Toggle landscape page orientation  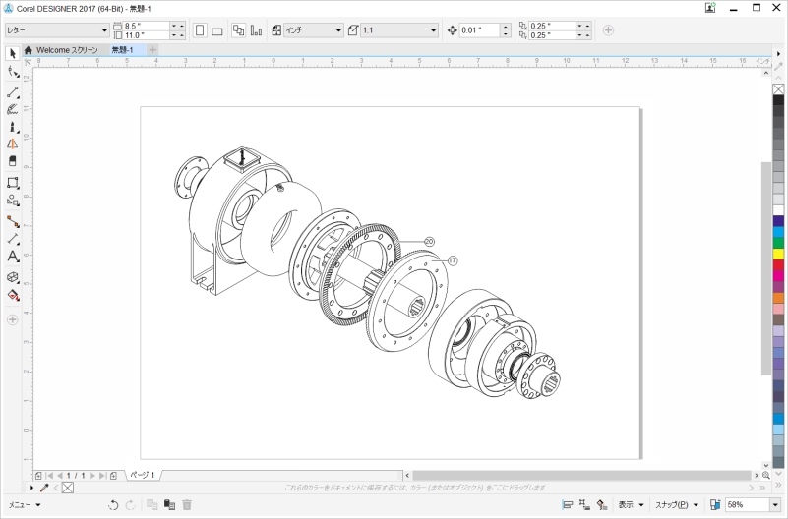click(216, 30)
